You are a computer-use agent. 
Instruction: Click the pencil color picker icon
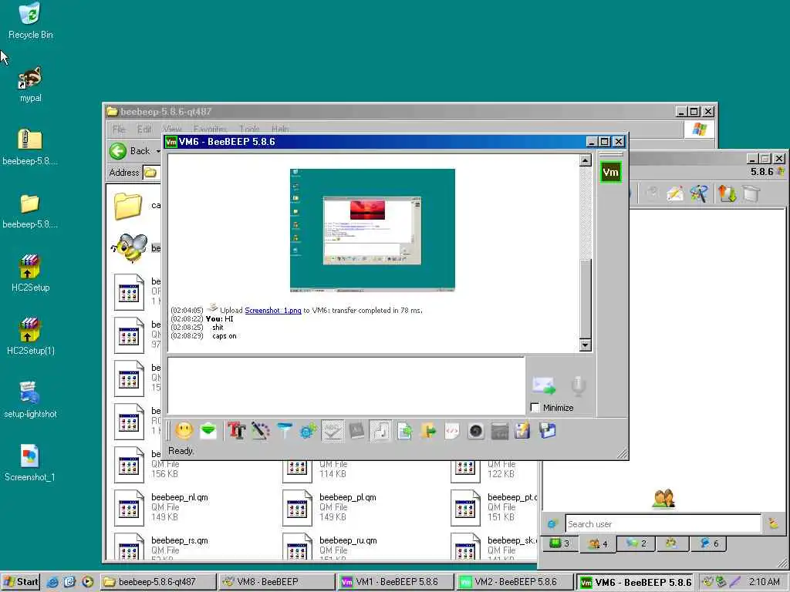tap(261, 431)
